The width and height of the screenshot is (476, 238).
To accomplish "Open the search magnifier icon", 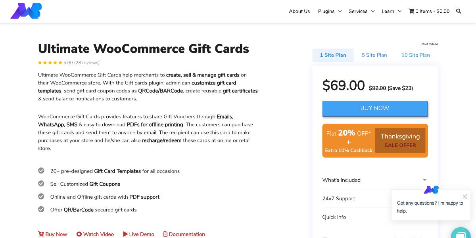I will pos(459,11).
